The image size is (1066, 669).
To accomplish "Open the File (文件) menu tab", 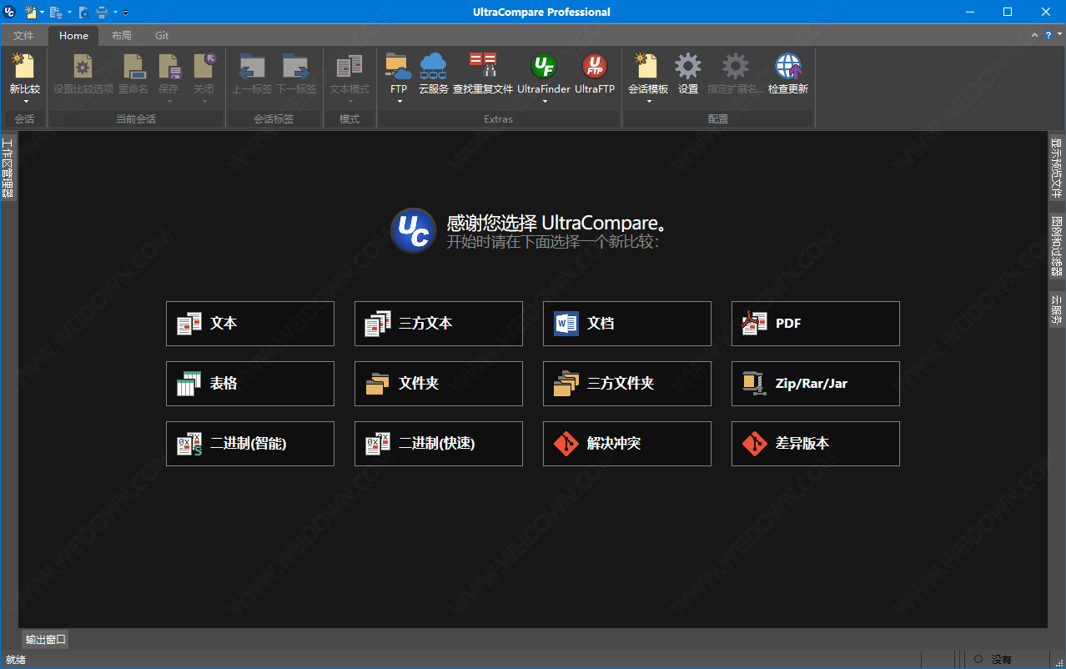I will 23,36.
